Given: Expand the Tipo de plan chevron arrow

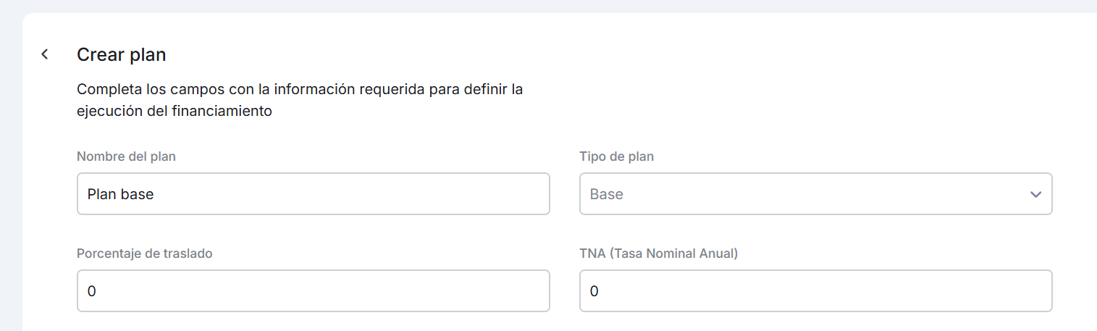Looking at the screenshot, I should (1035, 194).
